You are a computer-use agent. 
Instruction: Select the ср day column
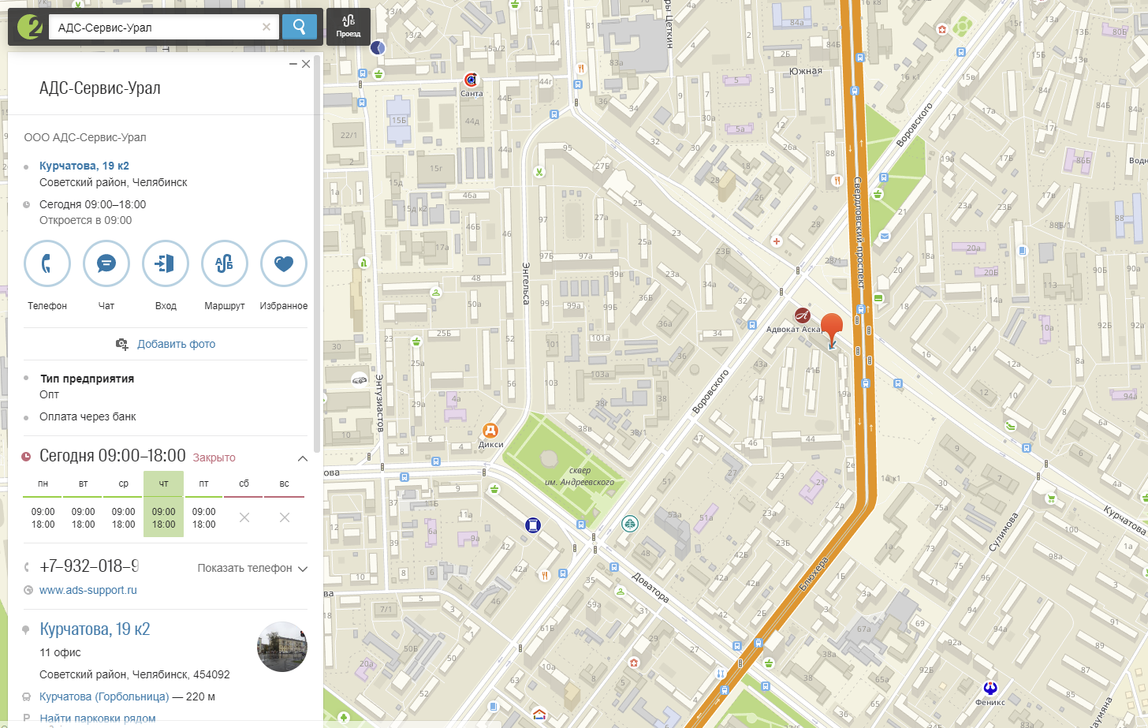pyautogui.click(x=123, y=505)
